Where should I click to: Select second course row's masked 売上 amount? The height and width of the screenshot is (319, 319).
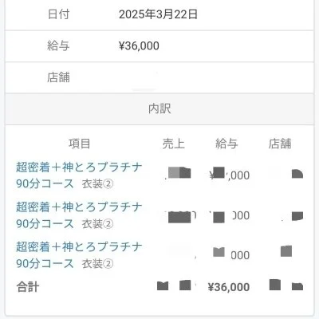[180, 217]
